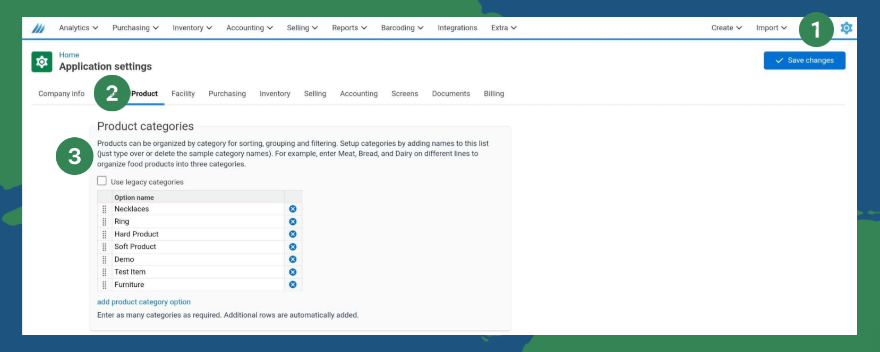Click the app logo in the top bar
The width and height of the screenshot is (880, 352).
tap(38, 28)
